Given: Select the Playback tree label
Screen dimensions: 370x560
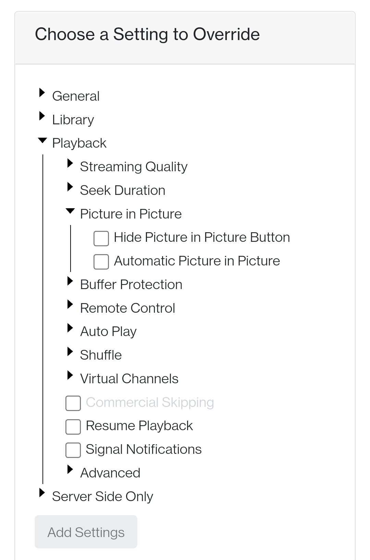Looking at the screenshot, I should [x=79, y=143].
